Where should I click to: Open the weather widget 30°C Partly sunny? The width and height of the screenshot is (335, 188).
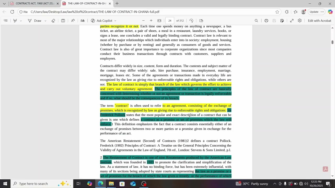click(x=252, y=184)
